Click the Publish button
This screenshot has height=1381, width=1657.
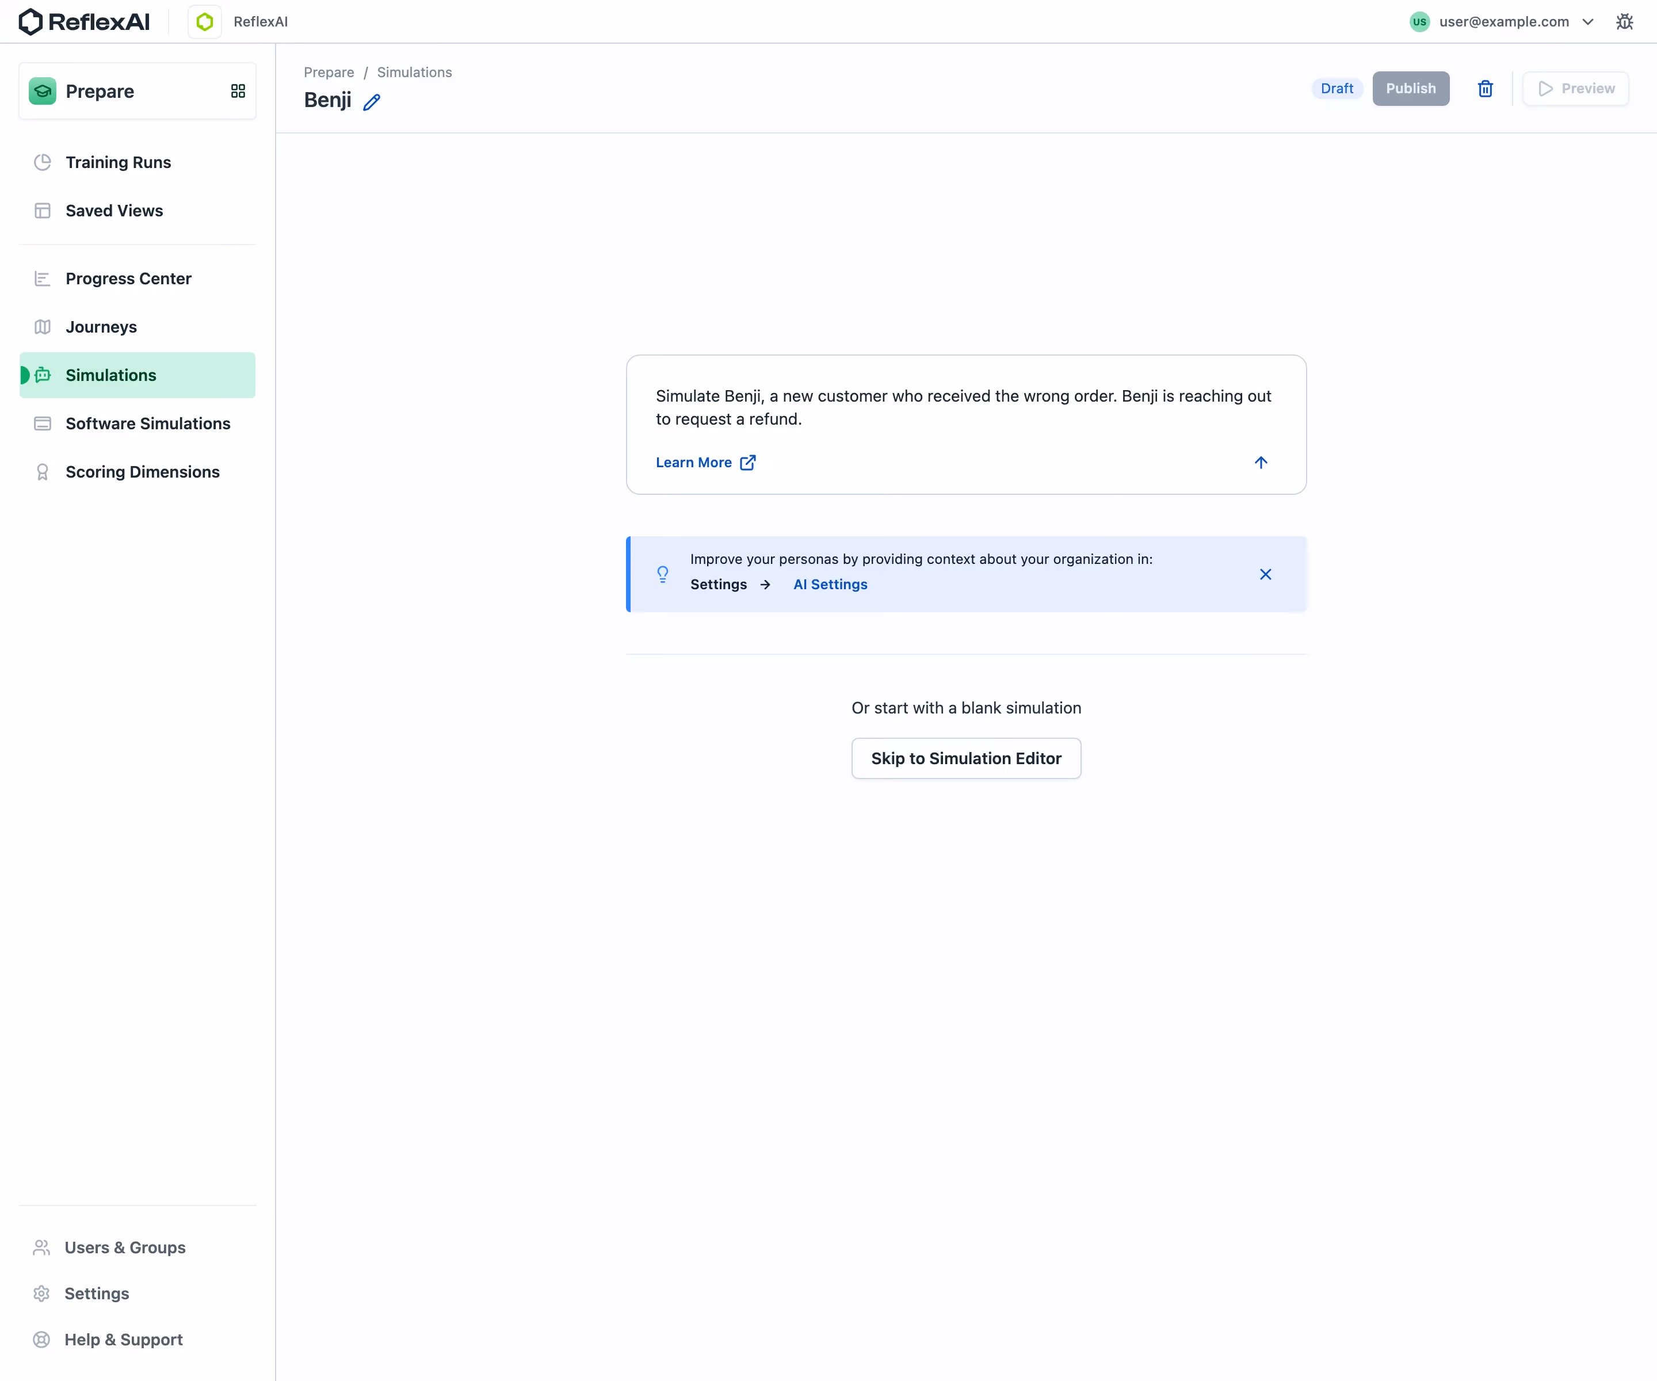coord(1411,89)
